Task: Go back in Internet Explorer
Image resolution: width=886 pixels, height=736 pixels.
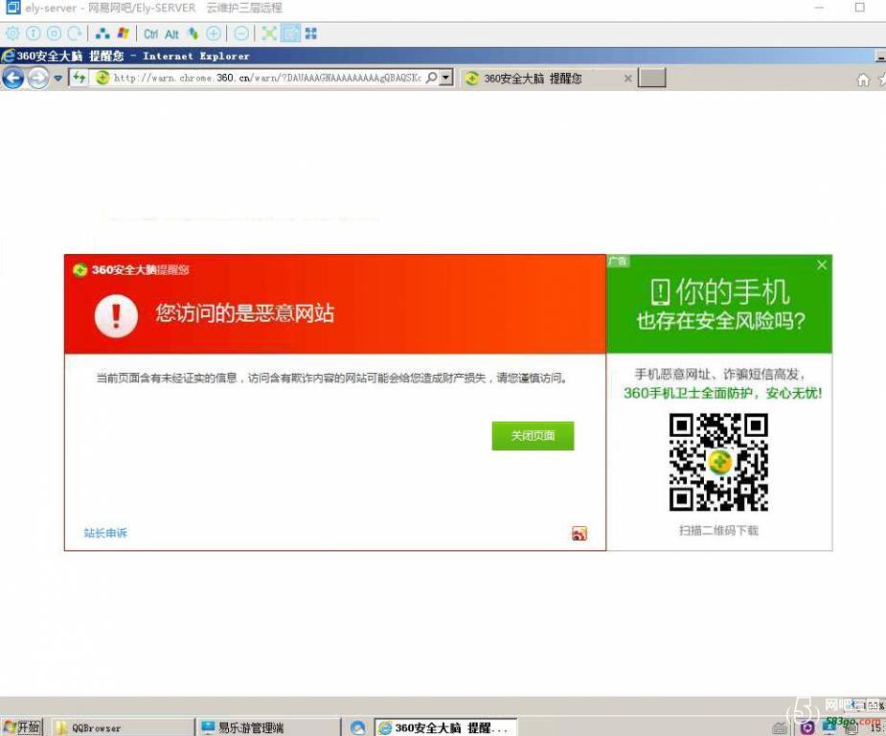Action: [x=13, y=78]
